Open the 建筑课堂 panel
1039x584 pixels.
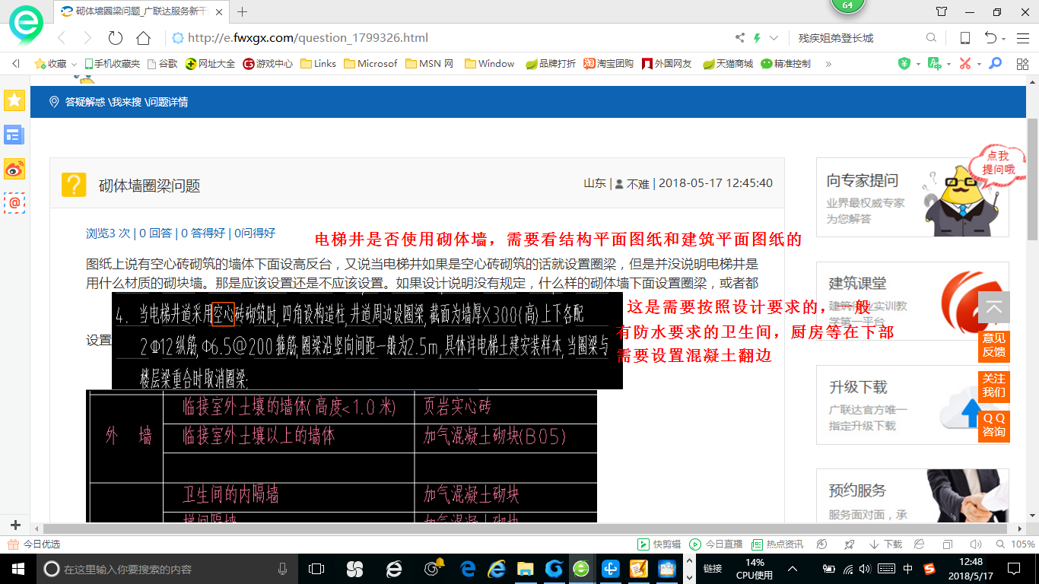[913, 302]
